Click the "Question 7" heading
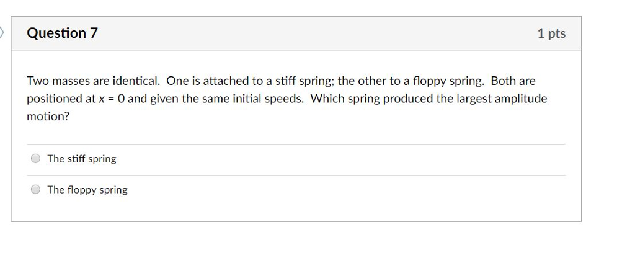The height and width of the screenshot is (258, 635). tap(62, 33)
